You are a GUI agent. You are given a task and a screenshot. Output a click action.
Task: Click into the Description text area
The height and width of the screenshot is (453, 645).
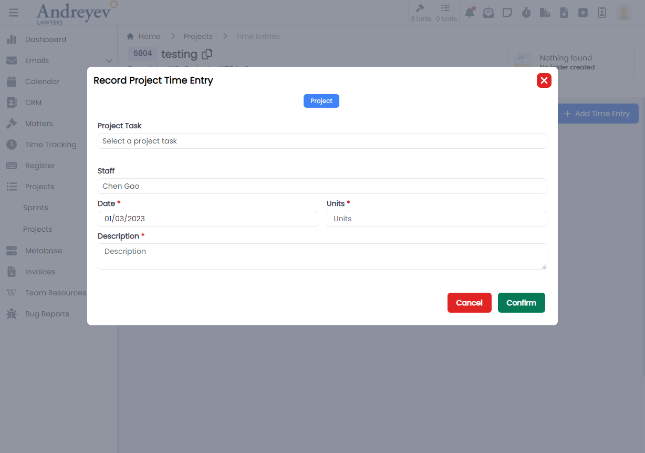[322, 256]
